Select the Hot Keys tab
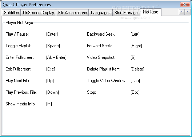 pos(151,12)
